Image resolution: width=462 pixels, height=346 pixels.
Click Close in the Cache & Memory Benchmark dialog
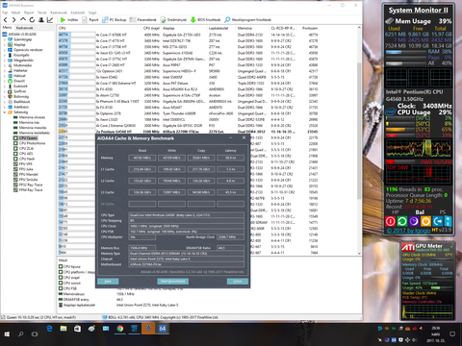238,282
